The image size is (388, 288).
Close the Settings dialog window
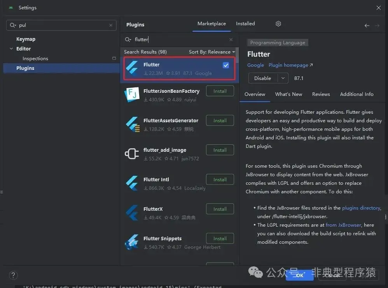pos(378,8)
